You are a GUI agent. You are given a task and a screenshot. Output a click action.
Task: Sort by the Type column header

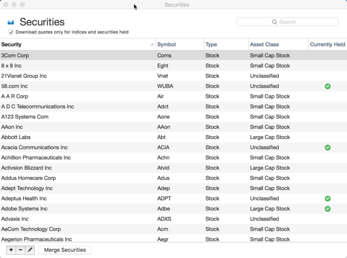[211, 45]
